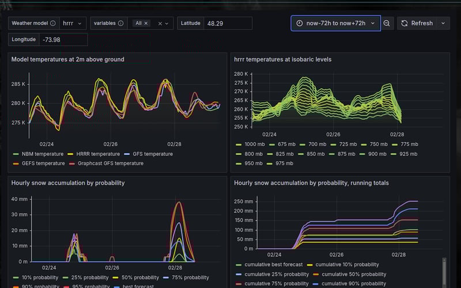Click the circular arrows refresh icon

405,23
